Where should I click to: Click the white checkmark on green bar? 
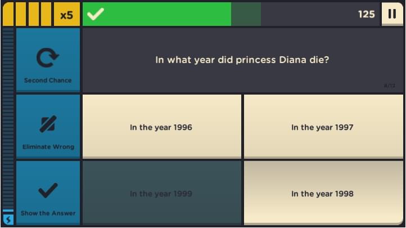96,14
